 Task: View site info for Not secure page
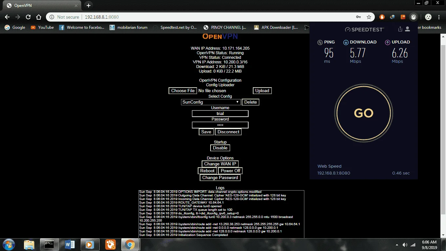click(x=64, y=17)
